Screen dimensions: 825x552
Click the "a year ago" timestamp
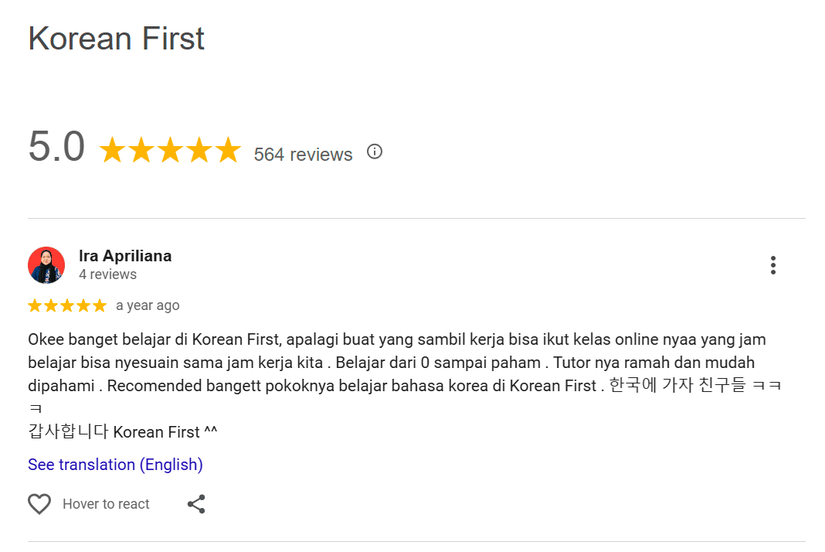[x=148, y=305]
